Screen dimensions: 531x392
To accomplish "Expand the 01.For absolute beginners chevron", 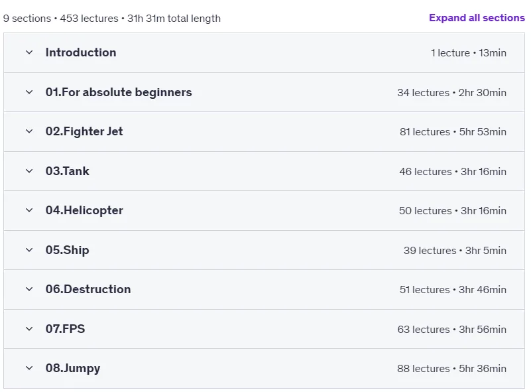I will point(29,92).
